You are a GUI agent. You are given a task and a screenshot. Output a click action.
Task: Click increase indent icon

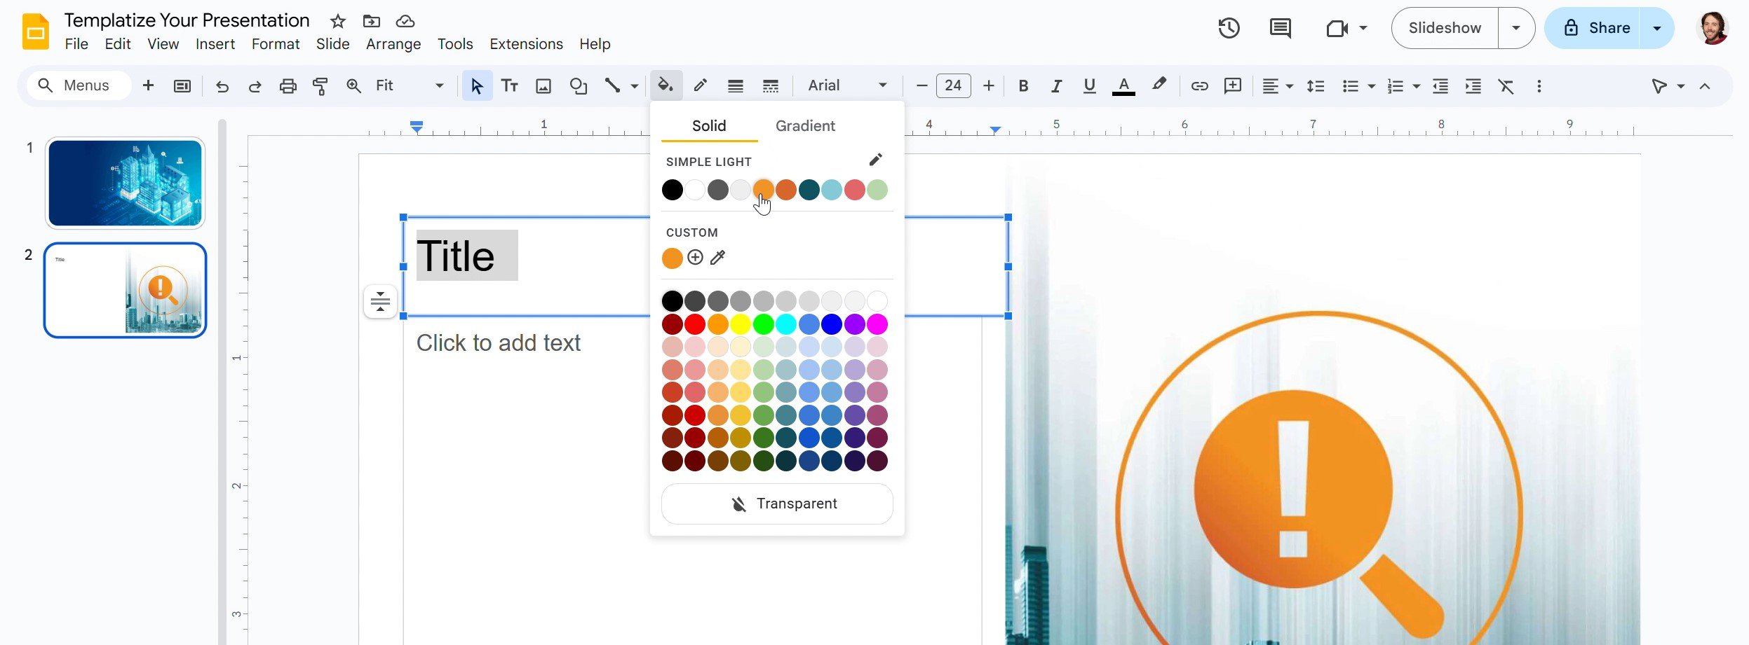pyautogui.click(x=1473, y=85)
